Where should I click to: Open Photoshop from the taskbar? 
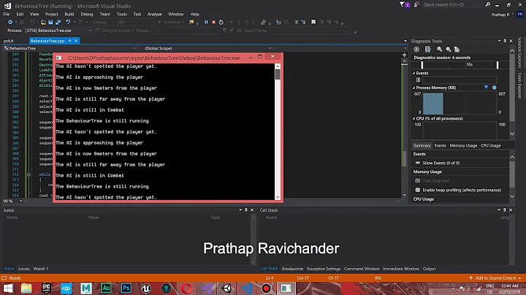pyautogui.click(x=126, y=288)
